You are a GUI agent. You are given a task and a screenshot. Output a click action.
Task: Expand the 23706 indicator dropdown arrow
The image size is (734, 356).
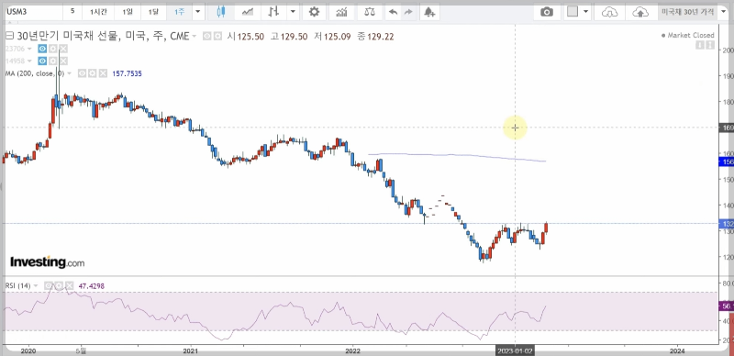pyautogui.click(x=29, y=49)
